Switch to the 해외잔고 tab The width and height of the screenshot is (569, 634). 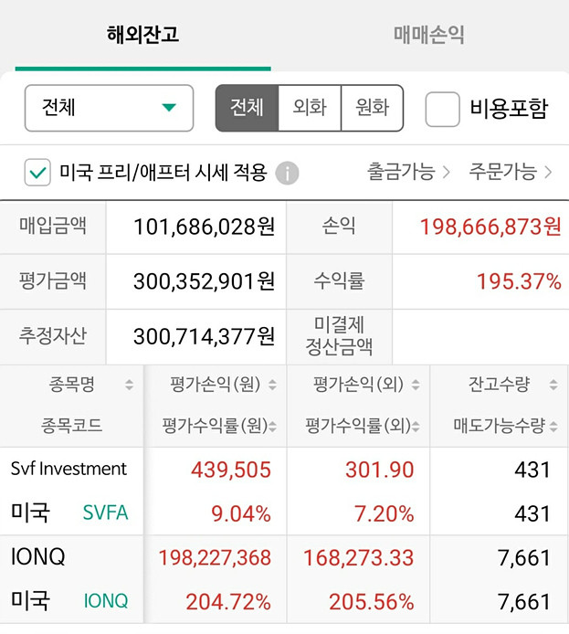pos(142,35)
